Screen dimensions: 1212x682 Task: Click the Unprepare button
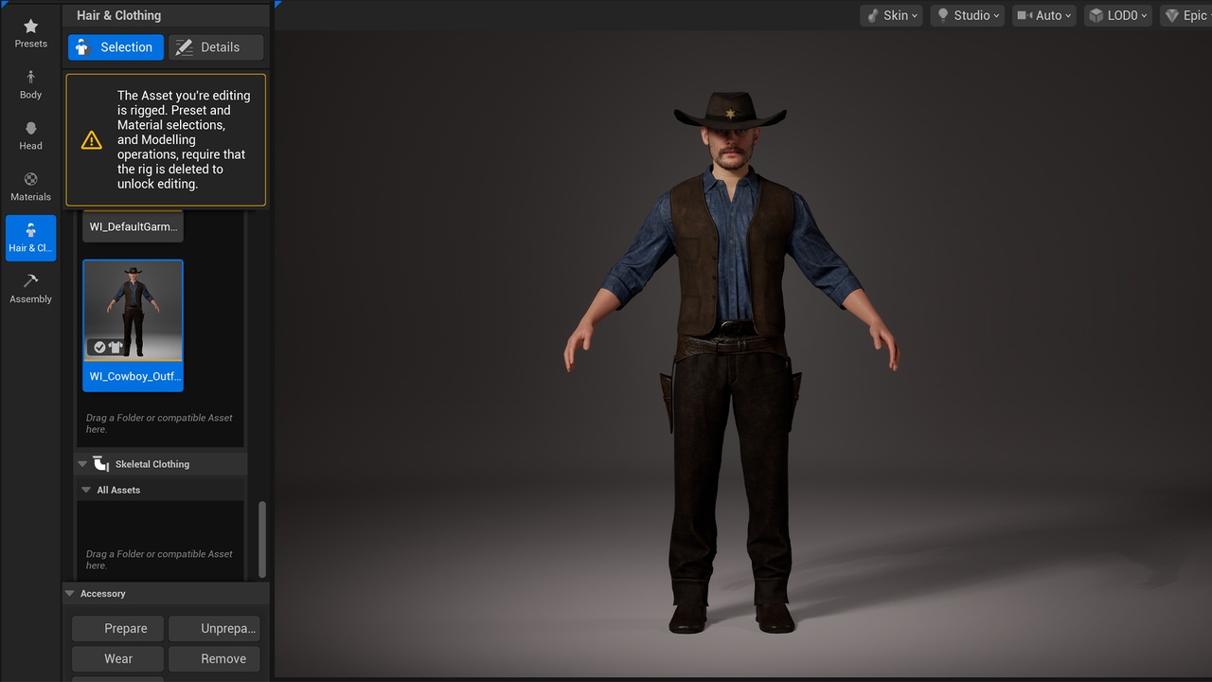(214, 628)
